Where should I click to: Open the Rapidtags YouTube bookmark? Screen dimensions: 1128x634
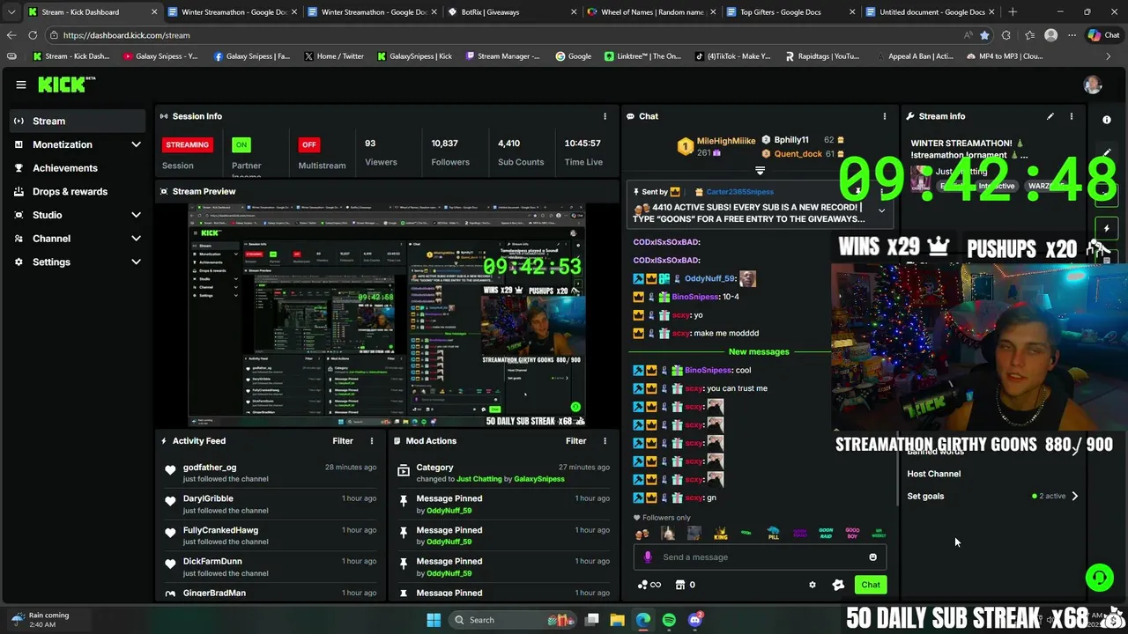pos(821,56)
